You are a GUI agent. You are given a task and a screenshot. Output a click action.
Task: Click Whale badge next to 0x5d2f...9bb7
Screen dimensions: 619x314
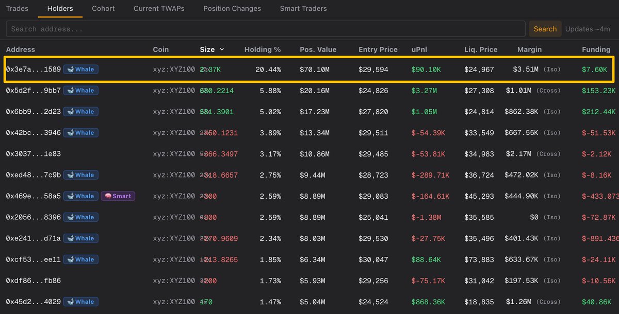coord(81,90)
